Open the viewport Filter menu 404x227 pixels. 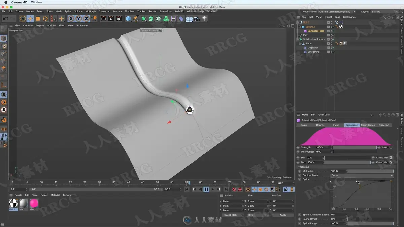pyautogui.click(x=62, y=25)
